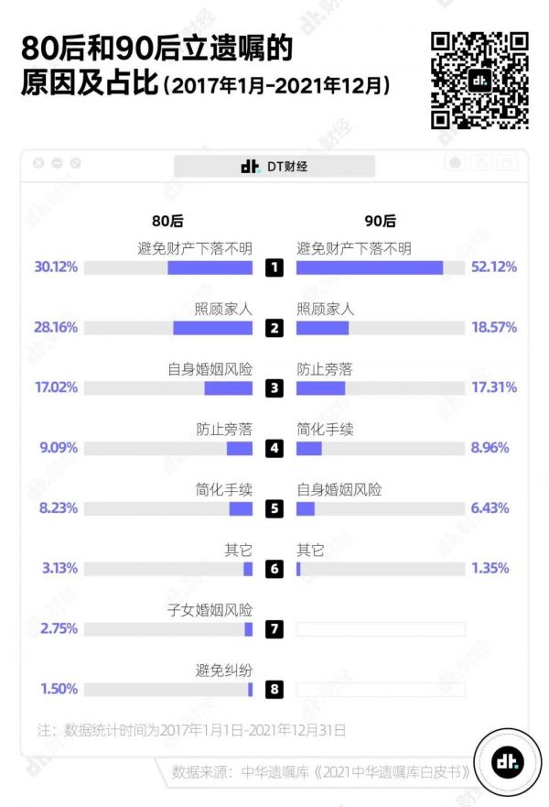The image size is (549, 807).
Task: Click the 80后 自身婚姻风险 label
Action: tap(210, 369)
